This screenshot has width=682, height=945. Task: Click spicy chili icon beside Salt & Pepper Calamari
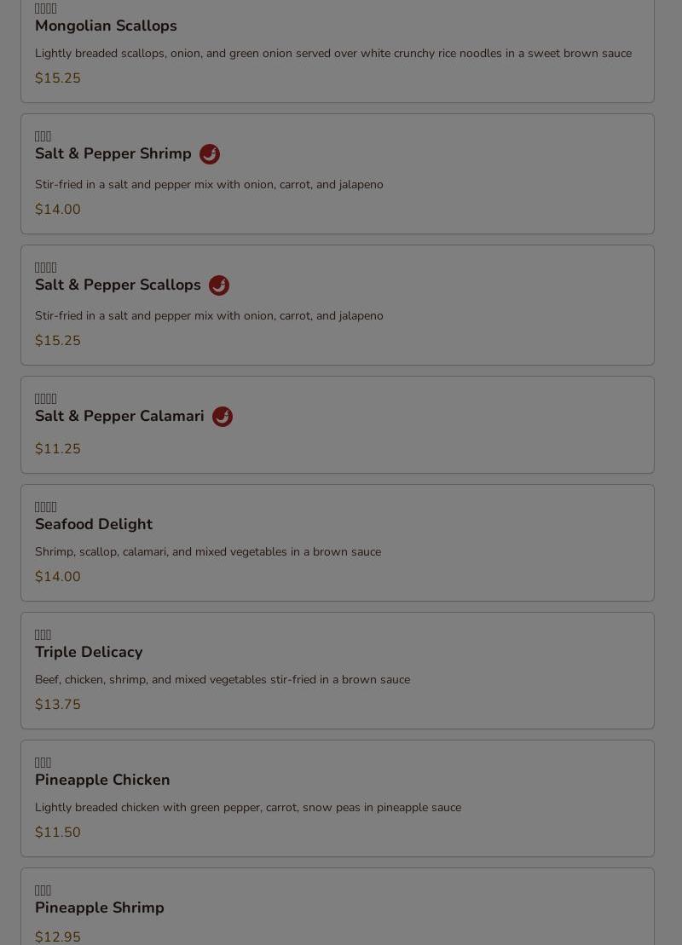coord(223,417)
